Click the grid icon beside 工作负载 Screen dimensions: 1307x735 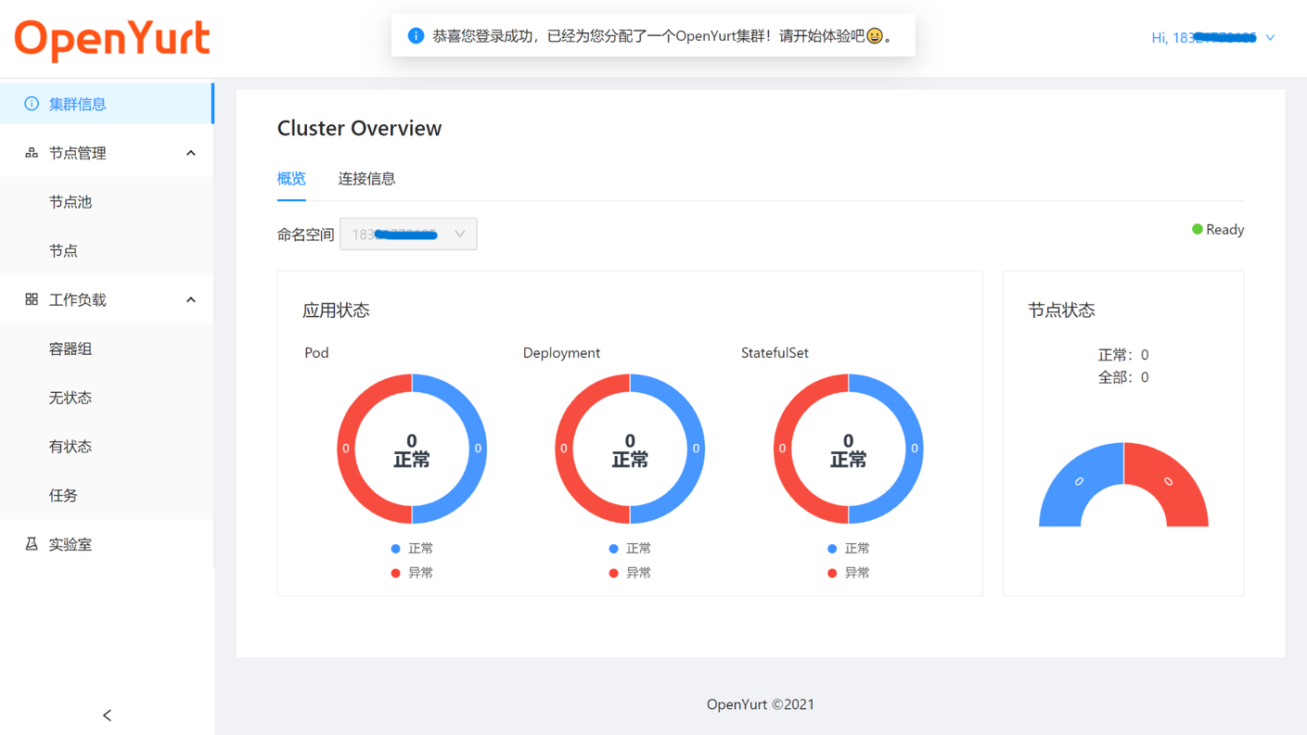(32, 299)
